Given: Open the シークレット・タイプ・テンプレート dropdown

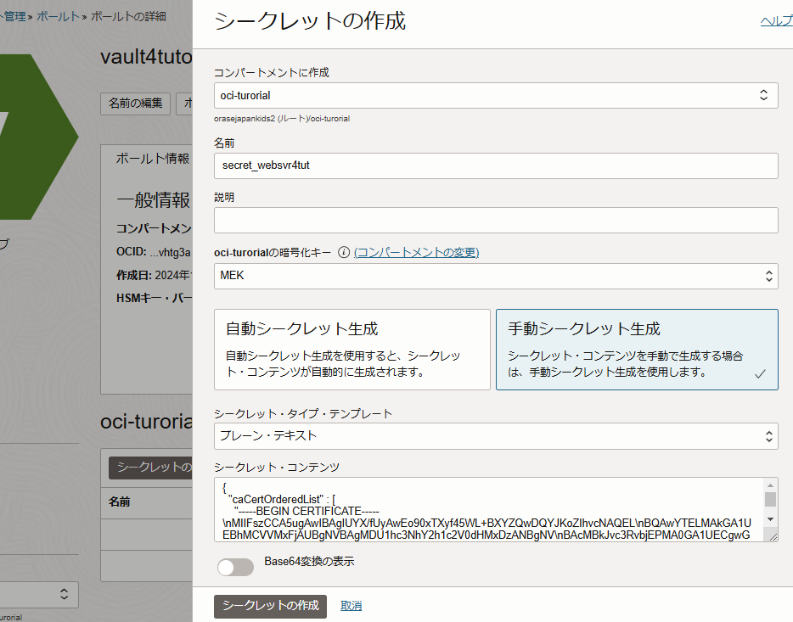Looking at the screenshot, I should pyautogui.click(x=496, y=435).
